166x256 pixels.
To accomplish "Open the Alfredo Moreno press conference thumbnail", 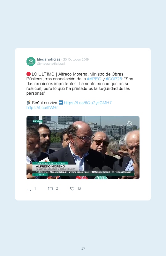I will (x=83, y=147).
